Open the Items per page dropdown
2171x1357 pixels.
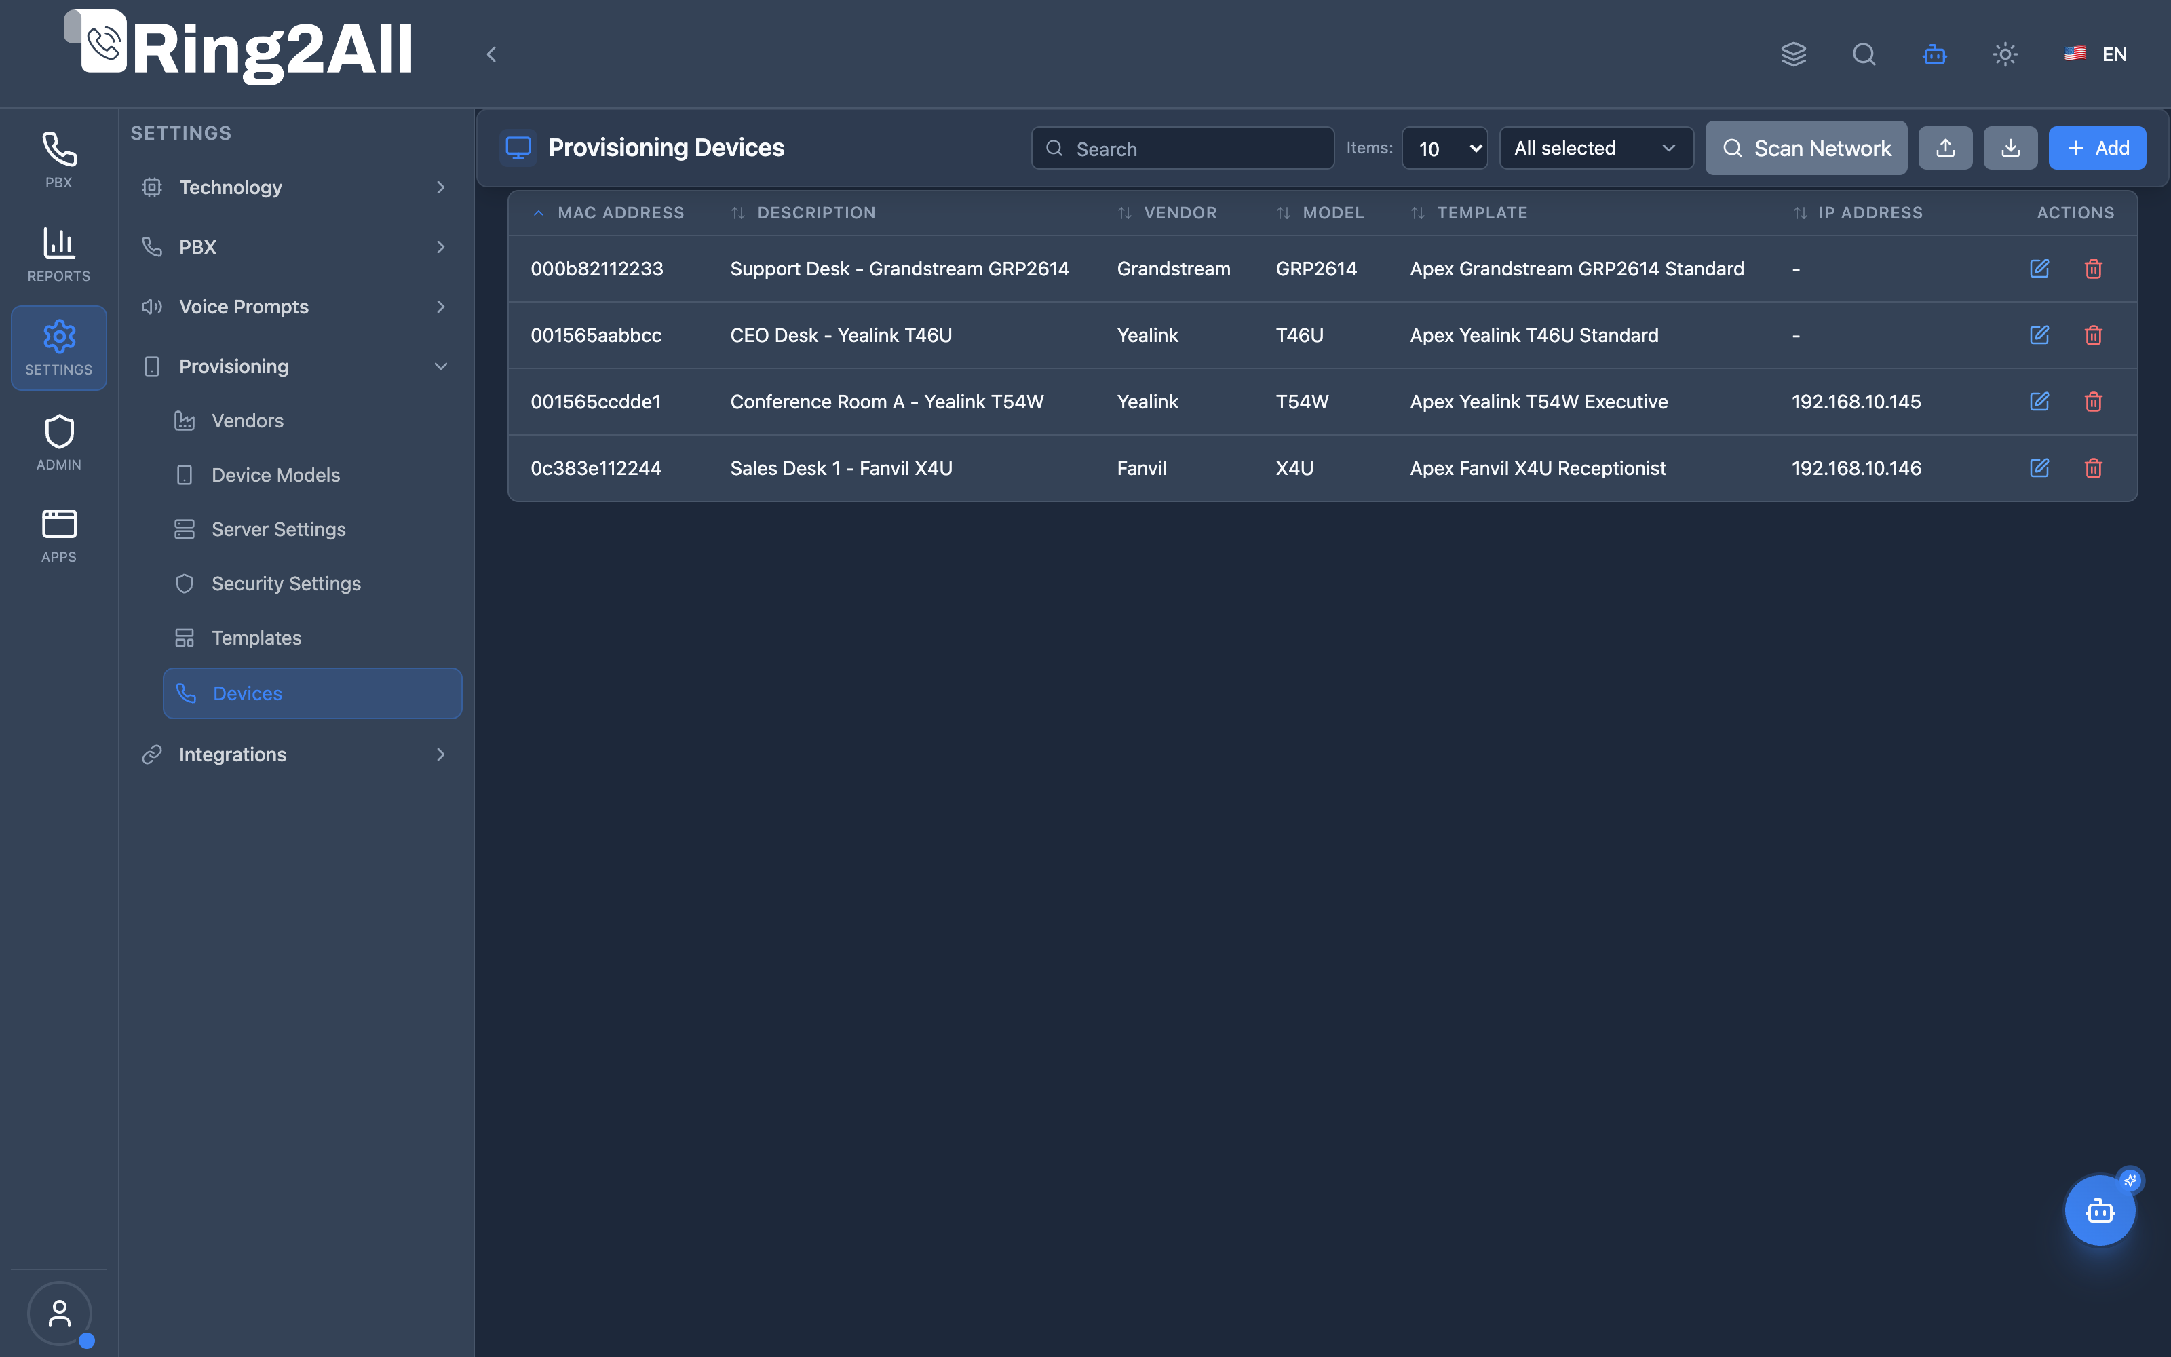[1444, 148]
